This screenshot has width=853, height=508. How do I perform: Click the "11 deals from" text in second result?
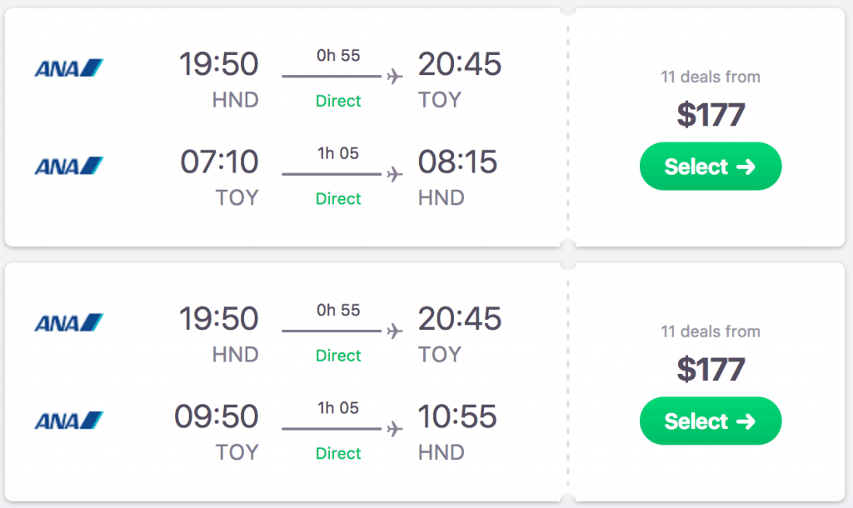(710, 331)
